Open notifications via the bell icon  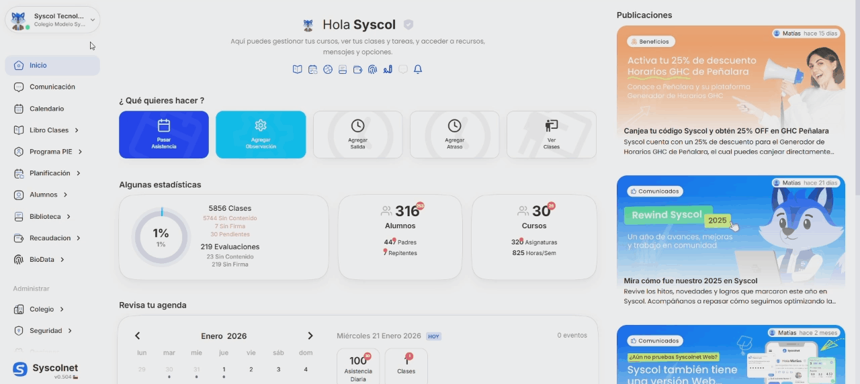[418, 69]
